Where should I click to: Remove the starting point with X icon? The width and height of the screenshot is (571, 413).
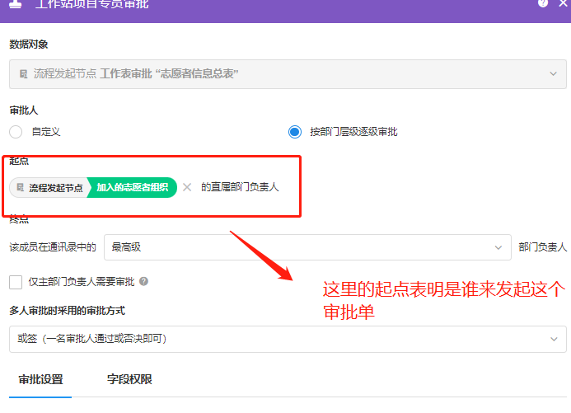pos(187,187)
